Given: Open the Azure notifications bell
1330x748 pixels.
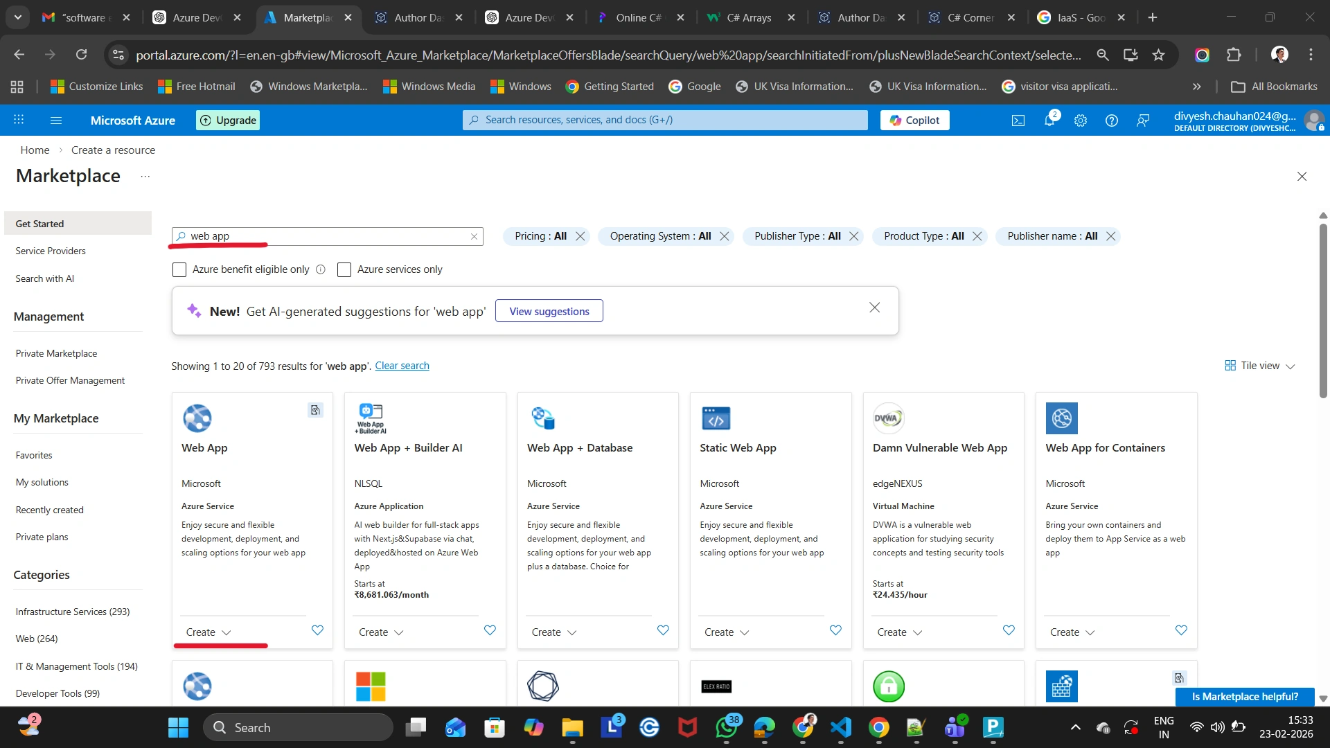Looking at the screenshot, I should tap(1049, 121).
